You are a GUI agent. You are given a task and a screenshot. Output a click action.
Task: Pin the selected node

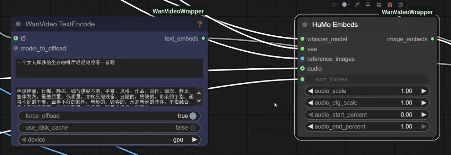coord(368,5)
